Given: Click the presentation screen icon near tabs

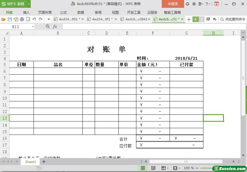Looking at the screenshot, I should coord(208,19).
